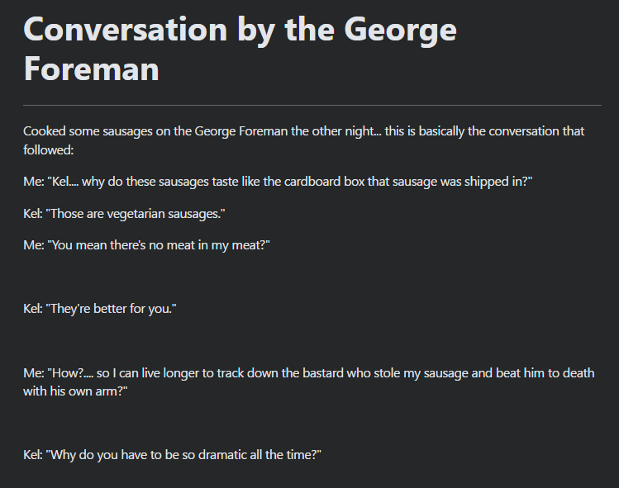Click the "no meat in my meat?" line
Screen dimensions: 619x488
147,245
